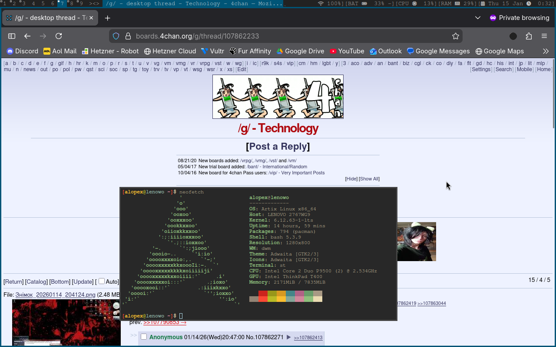556x347 pixels.
Task: Click the 4chan banner image
Action: click(278, 97)
